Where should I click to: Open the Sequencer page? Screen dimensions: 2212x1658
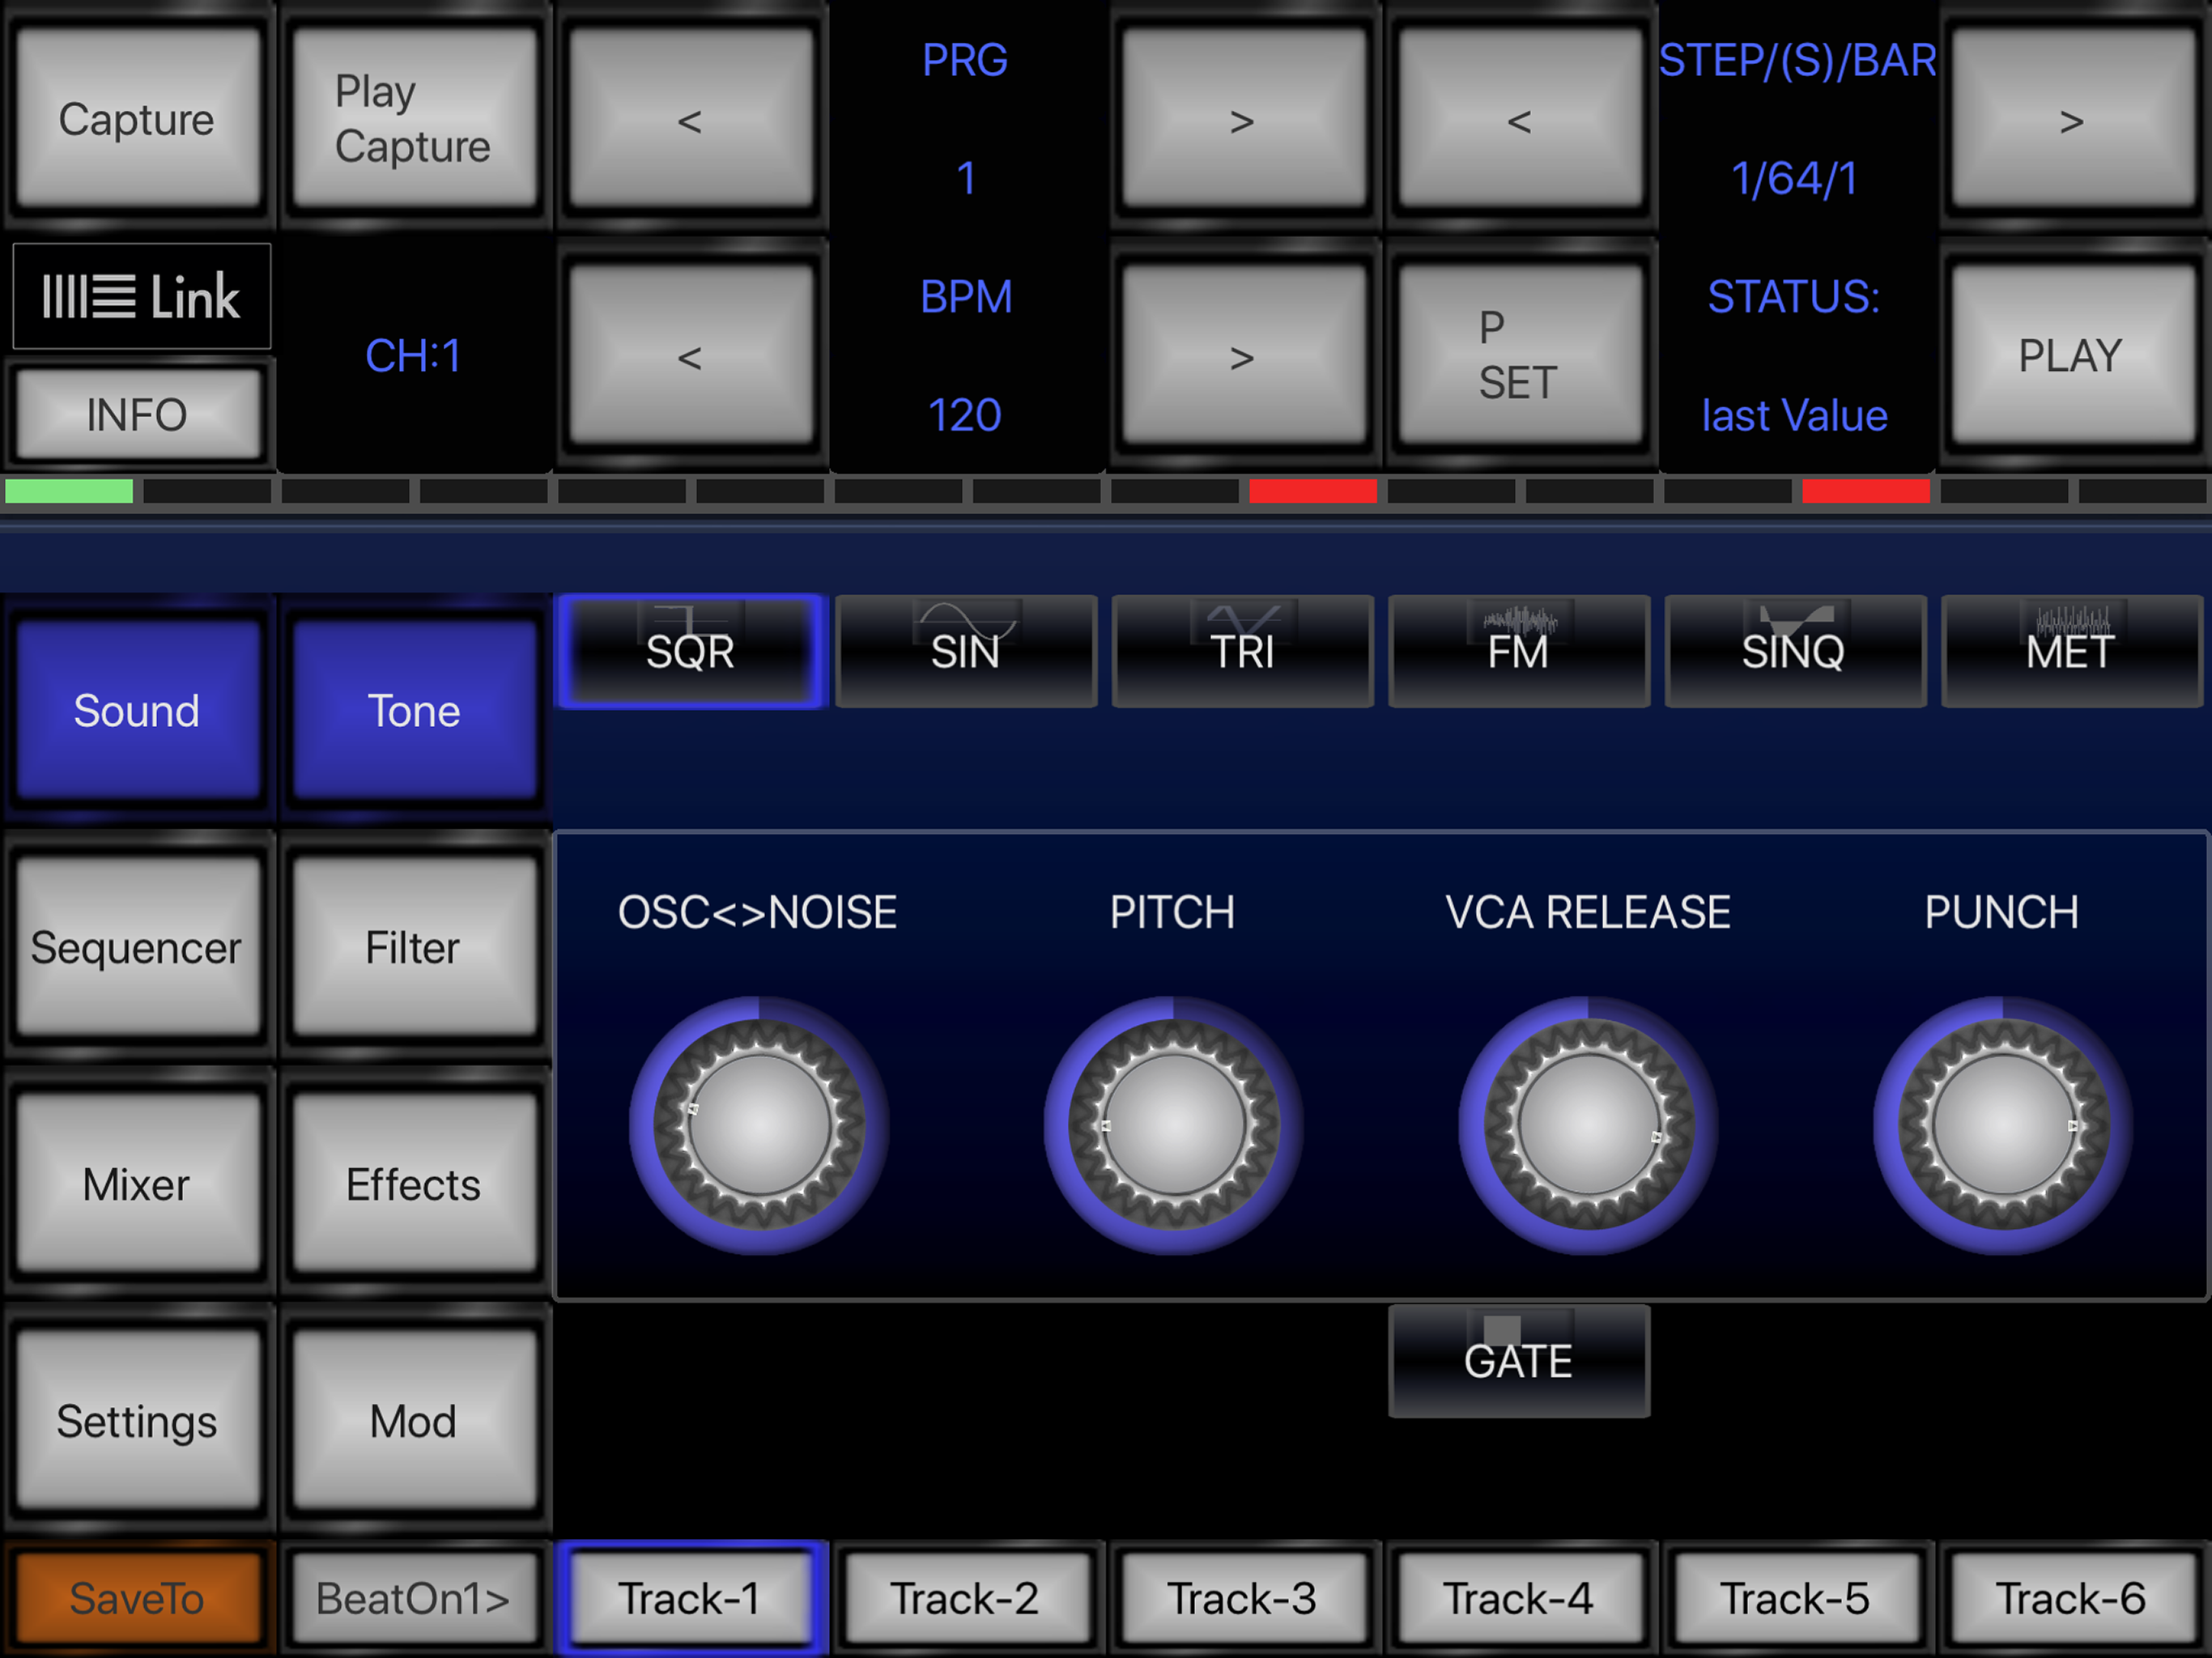[138, 947]
